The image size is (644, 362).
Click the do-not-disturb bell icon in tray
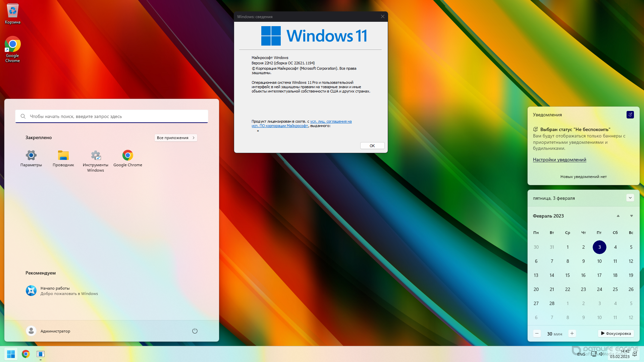[635, 354]
